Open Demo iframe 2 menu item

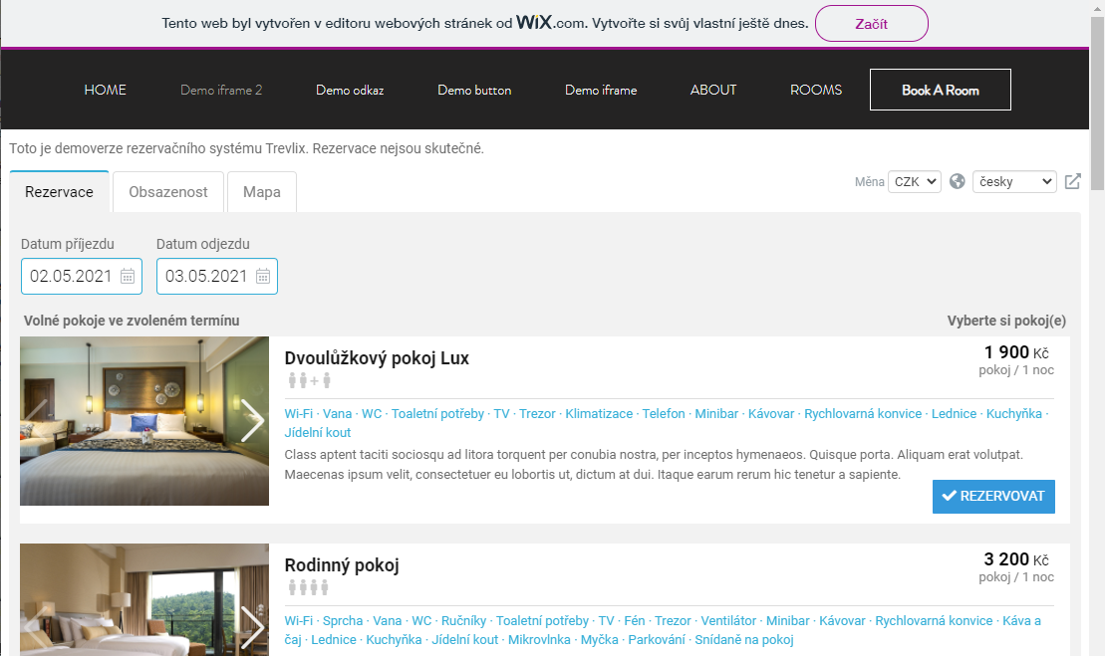[x=221, y=91]
